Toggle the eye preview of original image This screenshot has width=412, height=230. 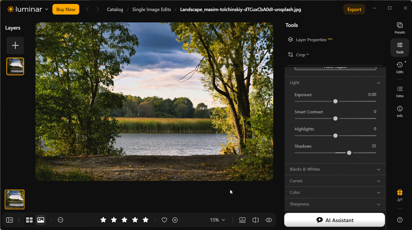pyautogui.click(x=269, y=220)
